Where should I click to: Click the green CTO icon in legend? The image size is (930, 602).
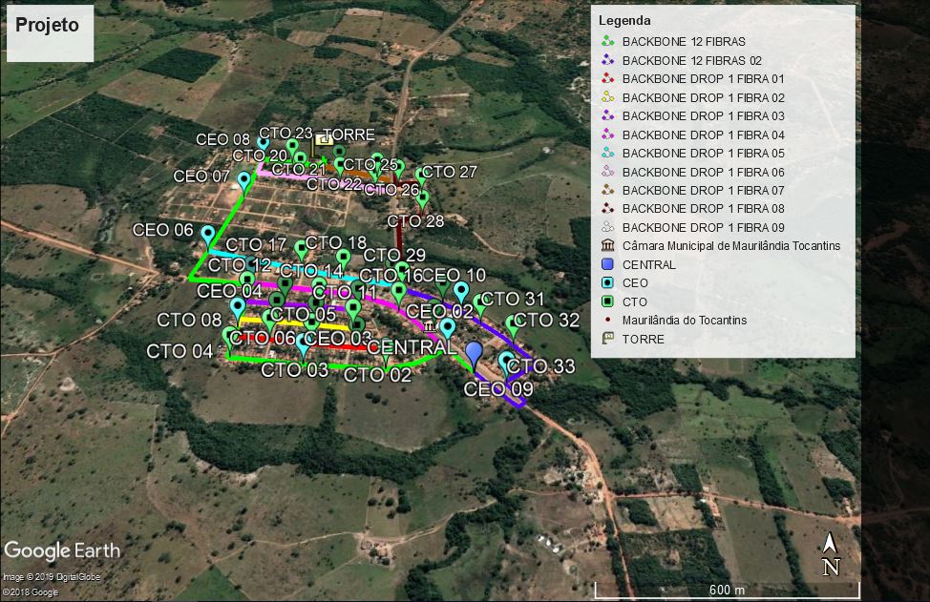pyautogui.click(x=607, y=301)
